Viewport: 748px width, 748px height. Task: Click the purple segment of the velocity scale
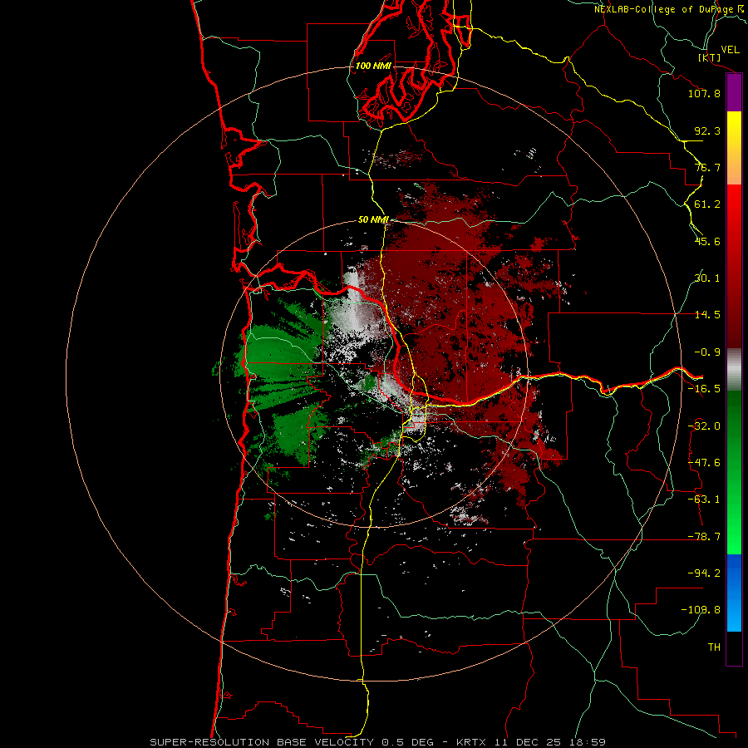[734, 93]
